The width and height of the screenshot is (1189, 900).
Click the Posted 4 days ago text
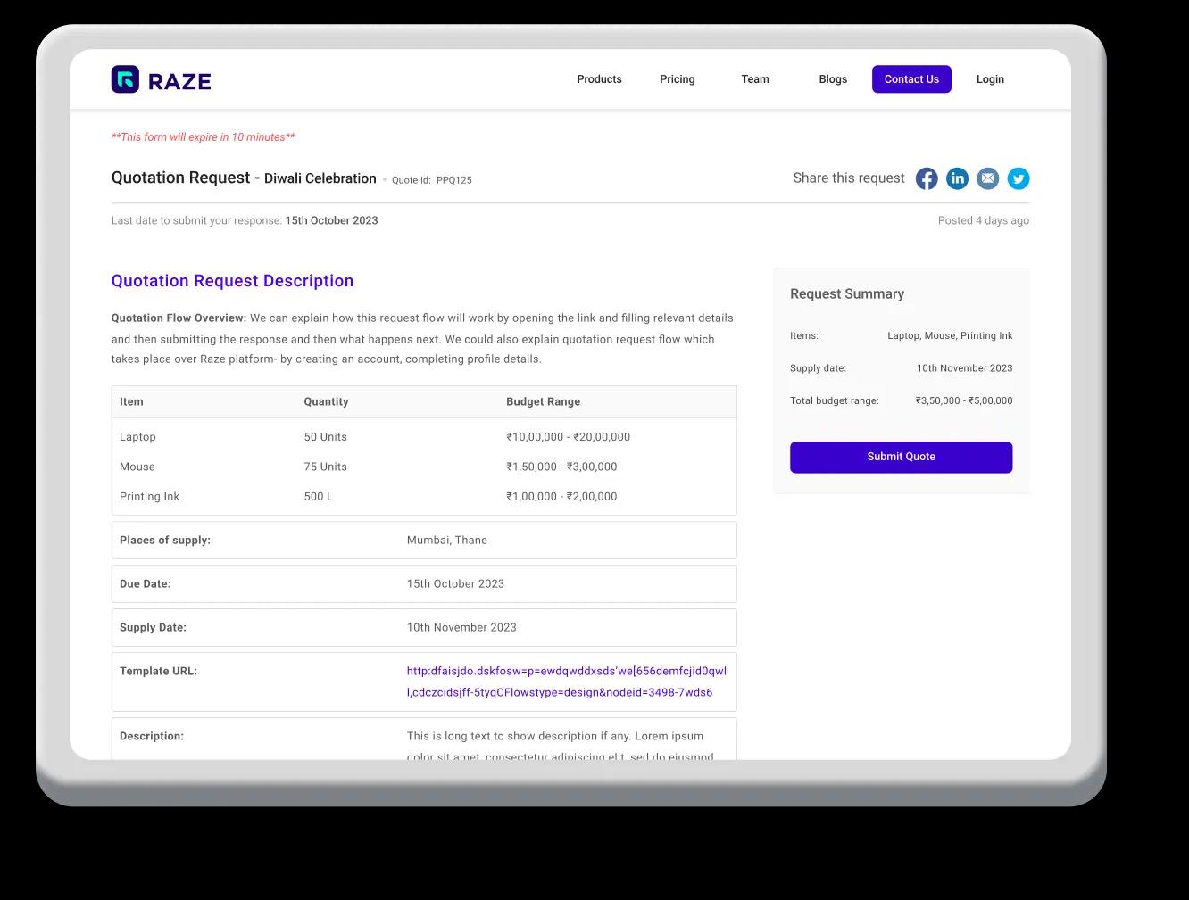coord(983,220)
